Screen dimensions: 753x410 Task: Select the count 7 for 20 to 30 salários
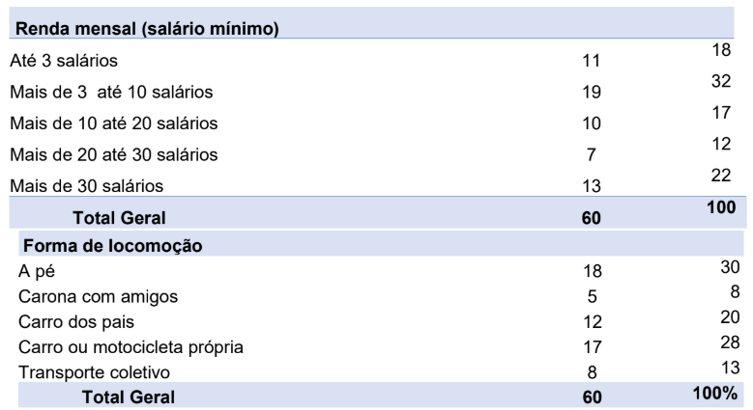coord(592,154)
